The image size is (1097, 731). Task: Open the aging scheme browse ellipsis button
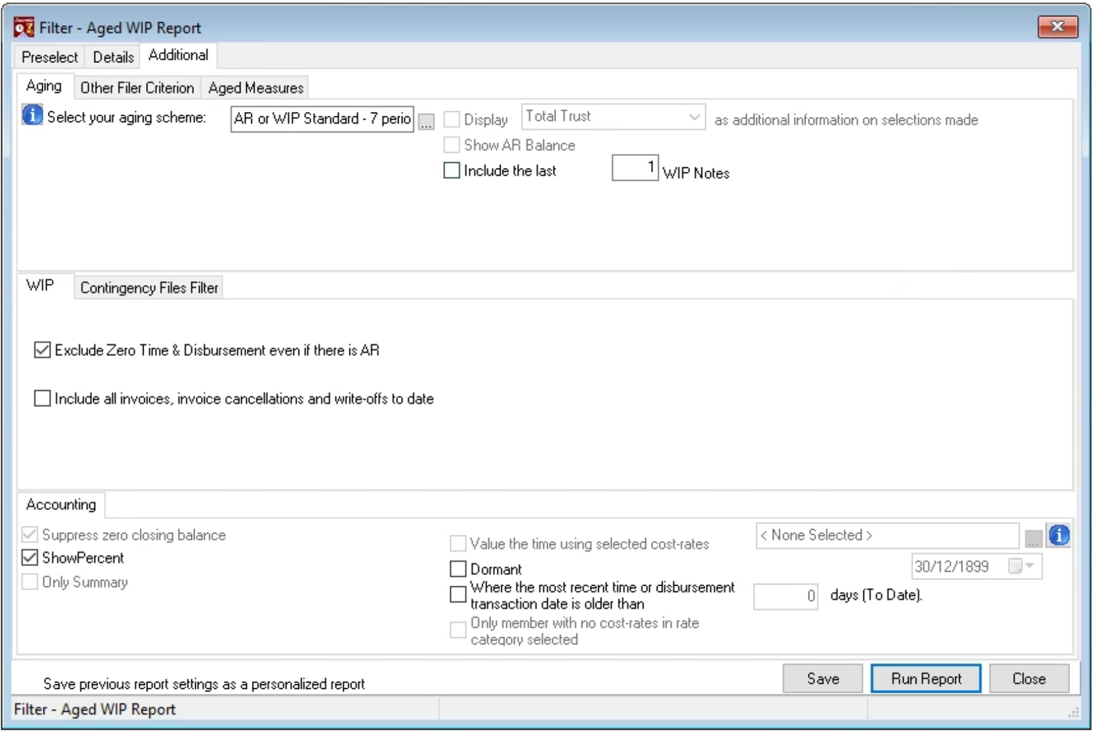pos(426,121)
